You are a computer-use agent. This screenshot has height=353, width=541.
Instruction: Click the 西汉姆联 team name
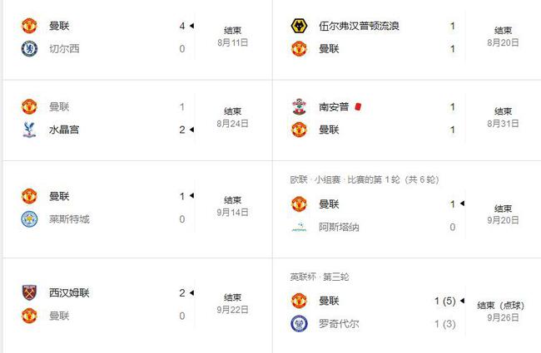click(x=69, y=292)
